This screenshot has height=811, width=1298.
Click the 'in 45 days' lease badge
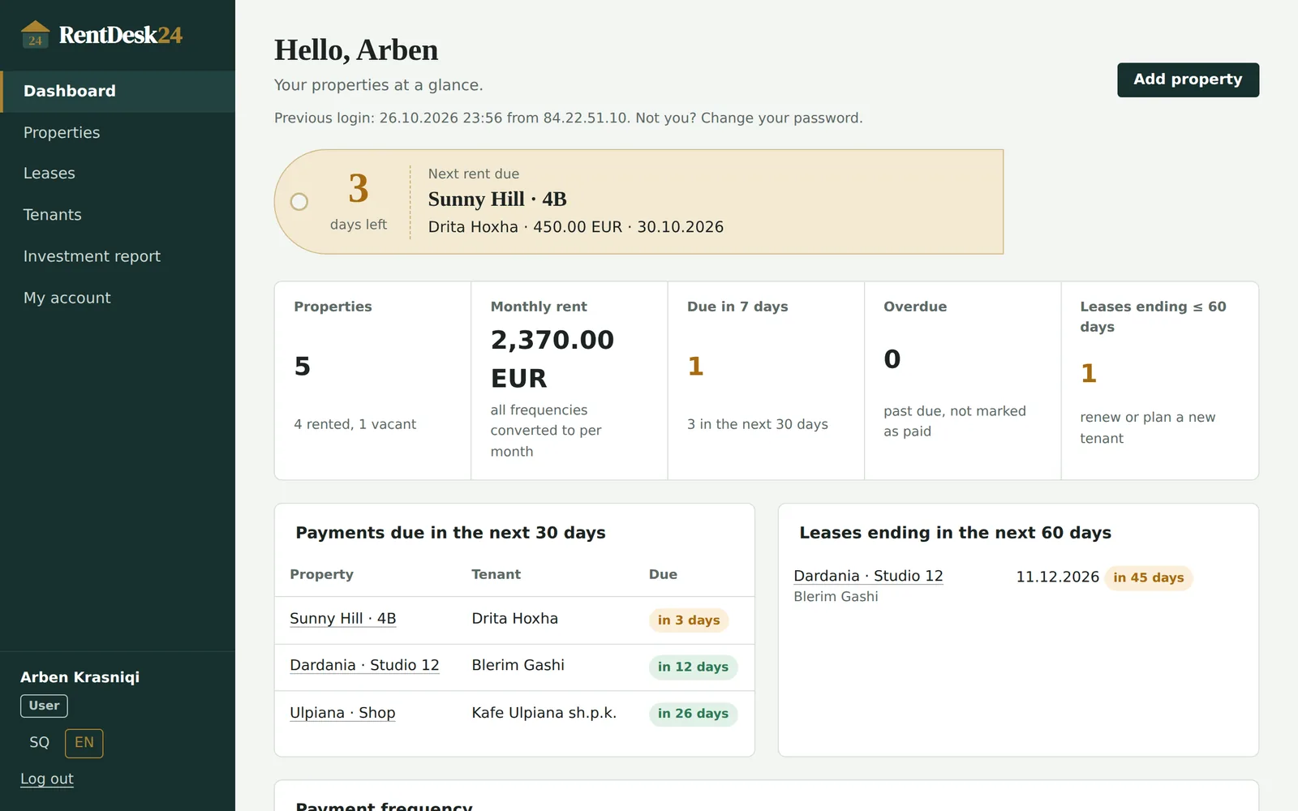(1149, 577)
